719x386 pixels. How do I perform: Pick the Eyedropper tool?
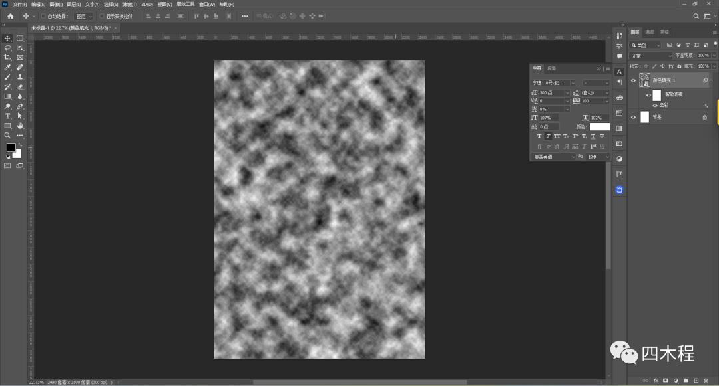[7, 68]
